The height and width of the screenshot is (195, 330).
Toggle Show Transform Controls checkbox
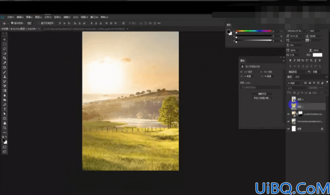point(39,23)
